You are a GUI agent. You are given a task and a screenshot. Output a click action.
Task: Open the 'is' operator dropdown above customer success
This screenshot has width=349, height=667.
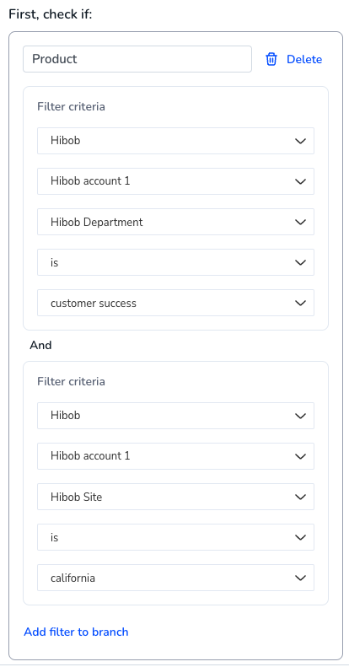(175, 262)
